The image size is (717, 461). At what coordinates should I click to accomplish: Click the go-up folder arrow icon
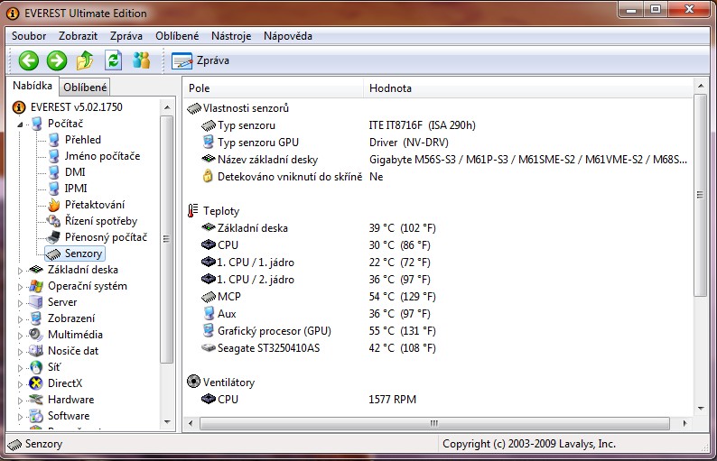(x=85, y=60)
